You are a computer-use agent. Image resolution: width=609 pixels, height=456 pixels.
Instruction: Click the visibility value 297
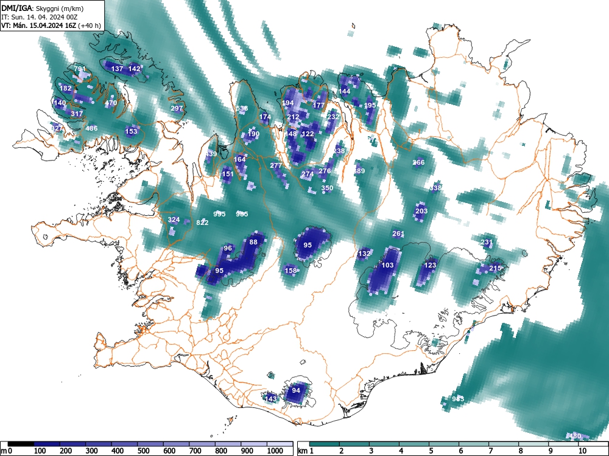(177, 108)
